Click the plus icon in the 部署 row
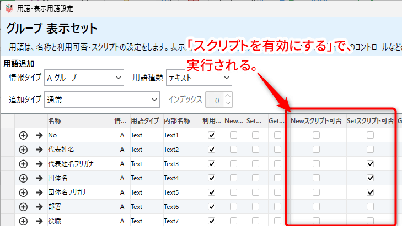The height and width of the screenshot is (226, 402). tap(23, 207)
